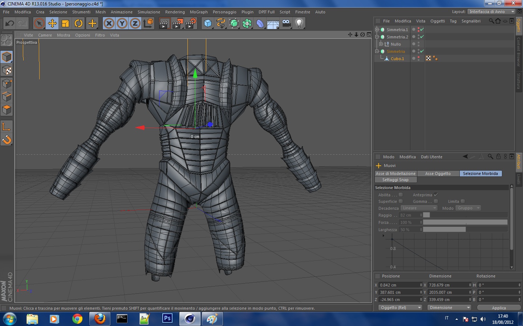Toggle the green checkmark of Simmetria.1
523x326 pixels.
click(422, 30)
